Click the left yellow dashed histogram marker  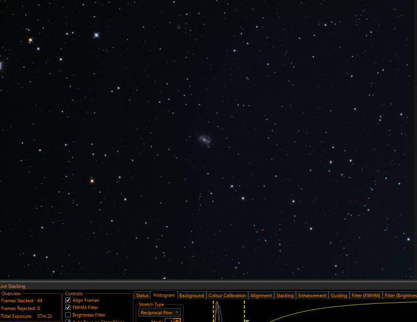[x=213, y=311]
